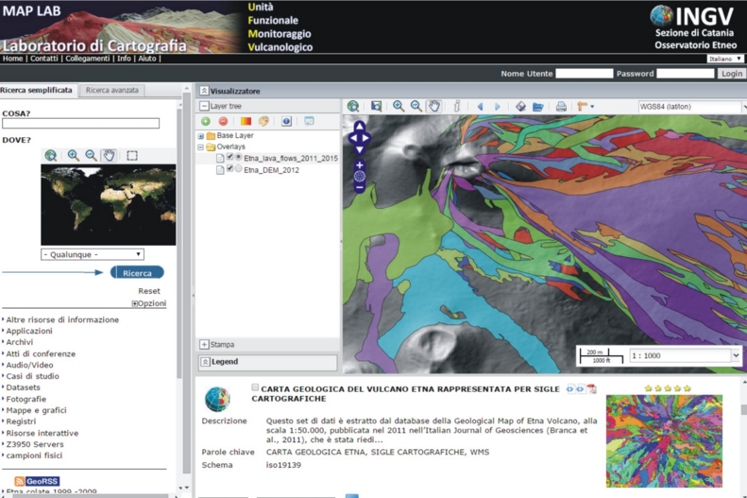The image size is (747, 498).
Task: Expand the Base Layer tree node
Action: 201,136
